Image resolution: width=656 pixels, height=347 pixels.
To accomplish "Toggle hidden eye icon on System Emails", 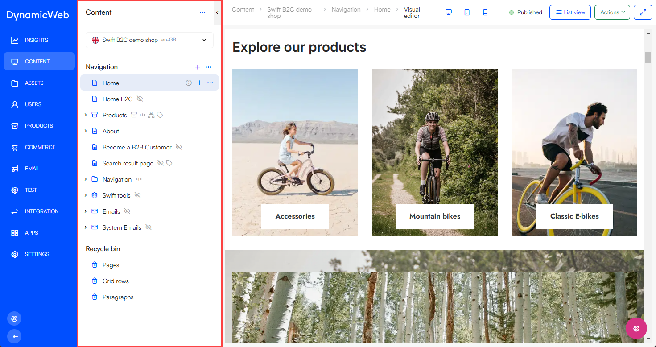I will [x=149, y=227].
